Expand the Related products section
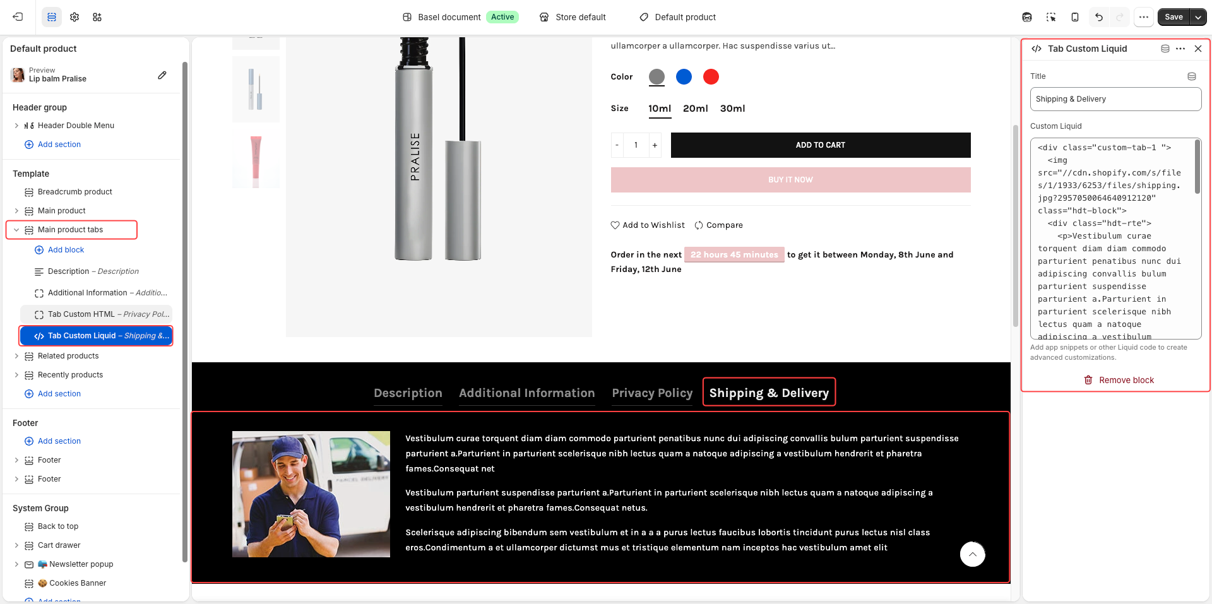 point(16,356)
